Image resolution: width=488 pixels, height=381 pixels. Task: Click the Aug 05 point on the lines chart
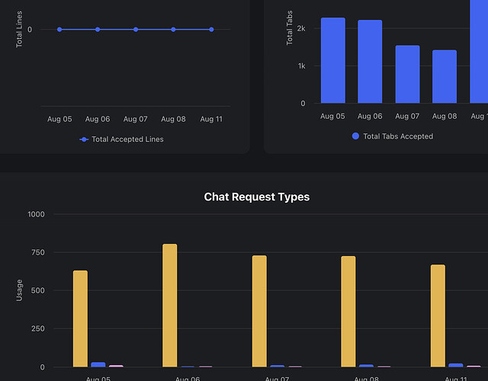59,30
